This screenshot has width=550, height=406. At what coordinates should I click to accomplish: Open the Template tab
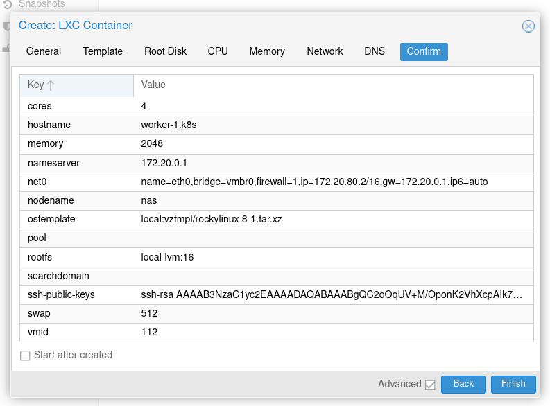[x=103, y=51]
